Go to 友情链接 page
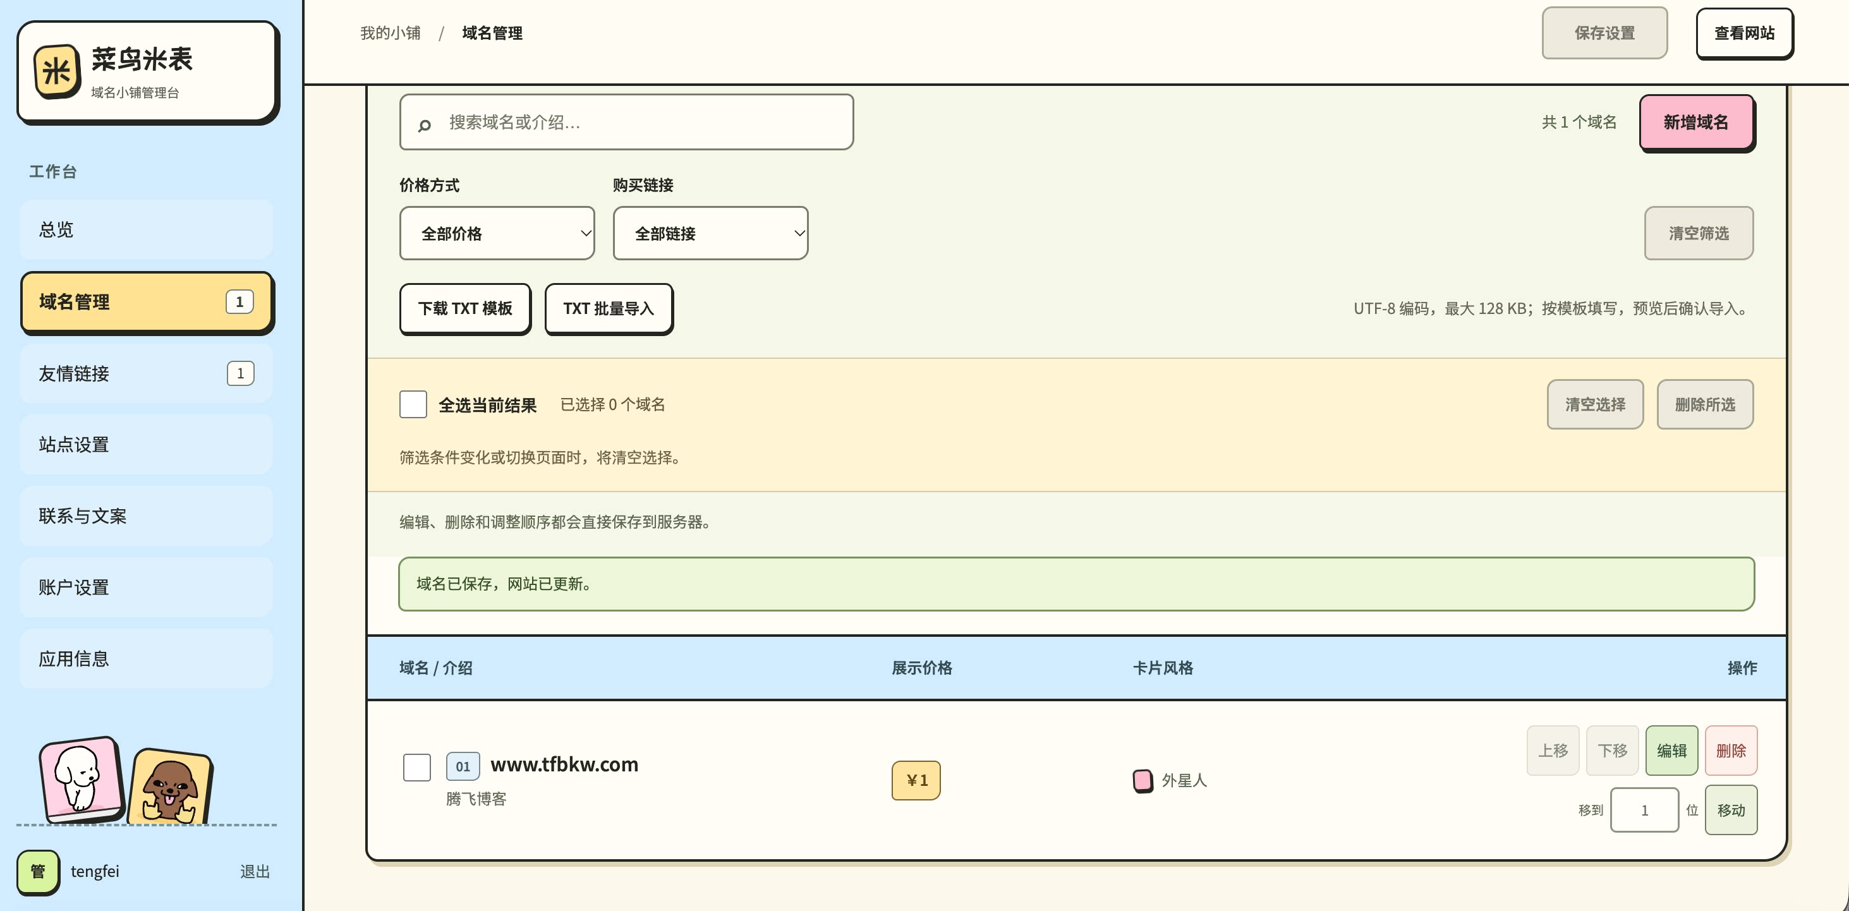 147,373
